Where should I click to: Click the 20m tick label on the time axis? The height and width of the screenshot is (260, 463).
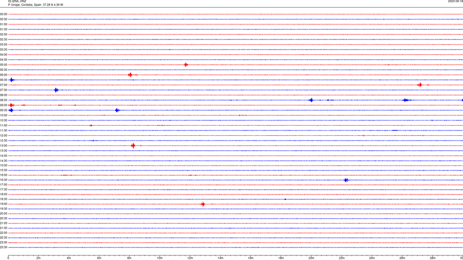point(311,258)
